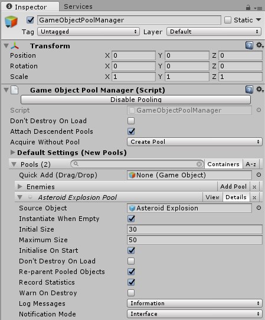Click the Inspector lock icon
Viewport: 265px width, 320px height.
(x=248, y=8)
